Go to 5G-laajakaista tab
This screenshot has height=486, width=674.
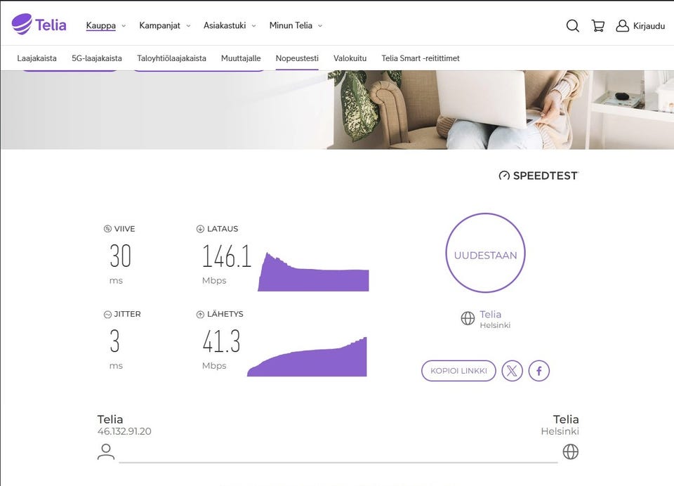(x=97, y=58)
